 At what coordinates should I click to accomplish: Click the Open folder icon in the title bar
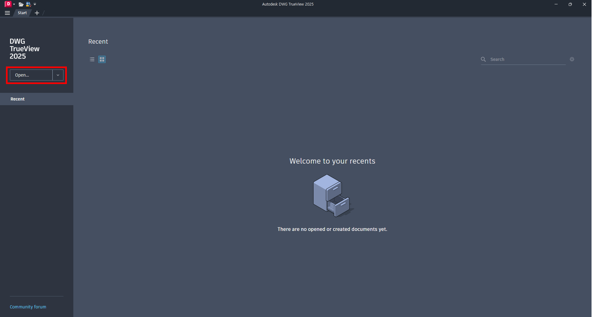(x=21, y=4)
